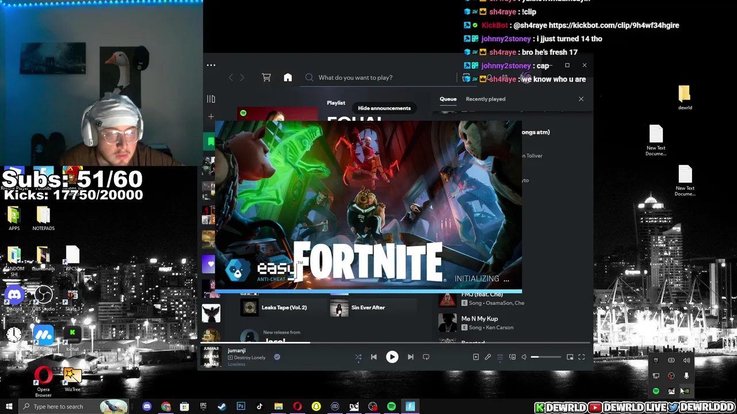
Task: Open the APPS desktop folder
Action: click(14, 218)
